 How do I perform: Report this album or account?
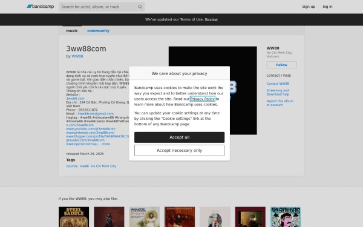pyautogui.click(x=280, y=103)
